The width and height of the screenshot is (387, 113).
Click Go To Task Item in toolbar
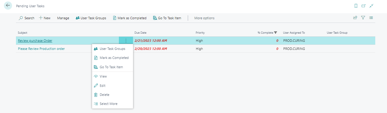(x=167, y=18)
